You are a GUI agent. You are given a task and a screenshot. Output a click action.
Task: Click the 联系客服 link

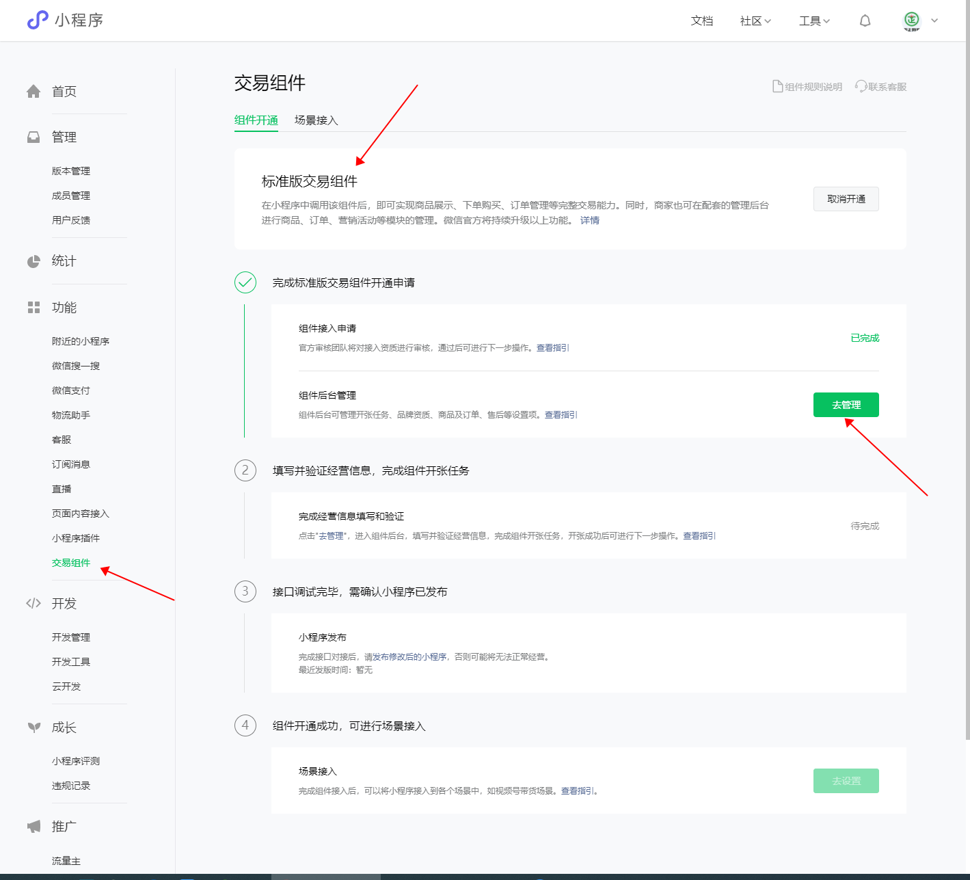887,87
